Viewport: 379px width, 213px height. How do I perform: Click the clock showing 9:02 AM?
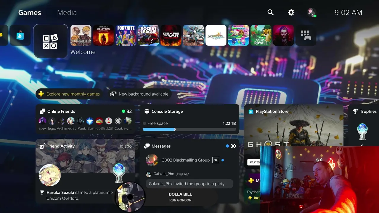pyautogui.click(x=348, y=12)
